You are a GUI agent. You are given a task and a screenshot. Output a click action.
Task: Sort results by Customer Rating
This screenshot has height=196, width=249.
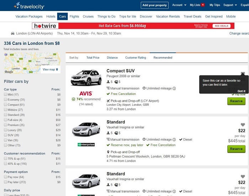point(136,58)
